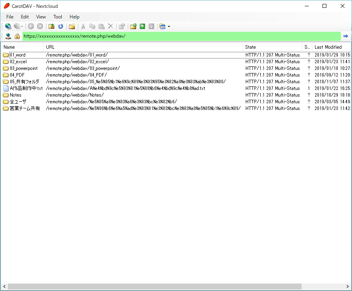Open the Tool menu

coord(58,17)
